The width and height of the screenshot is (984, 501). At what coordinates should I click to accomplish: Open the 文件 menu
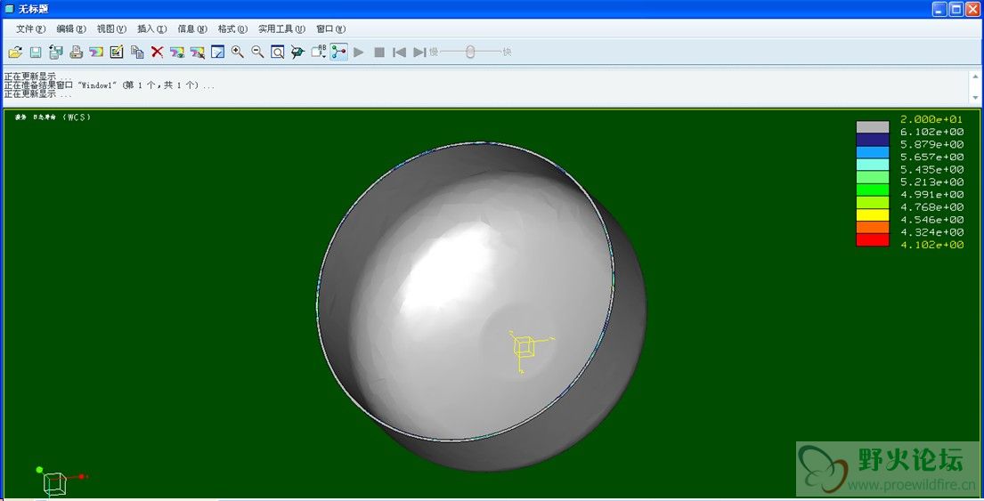coord(31,28)
